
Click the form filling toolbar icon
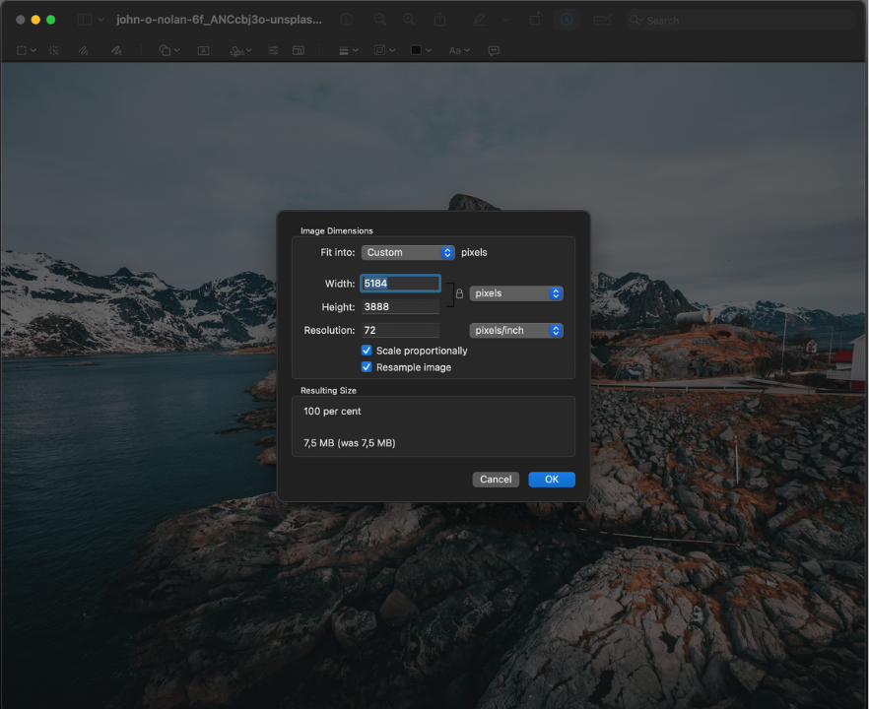[x=602, y=21]
